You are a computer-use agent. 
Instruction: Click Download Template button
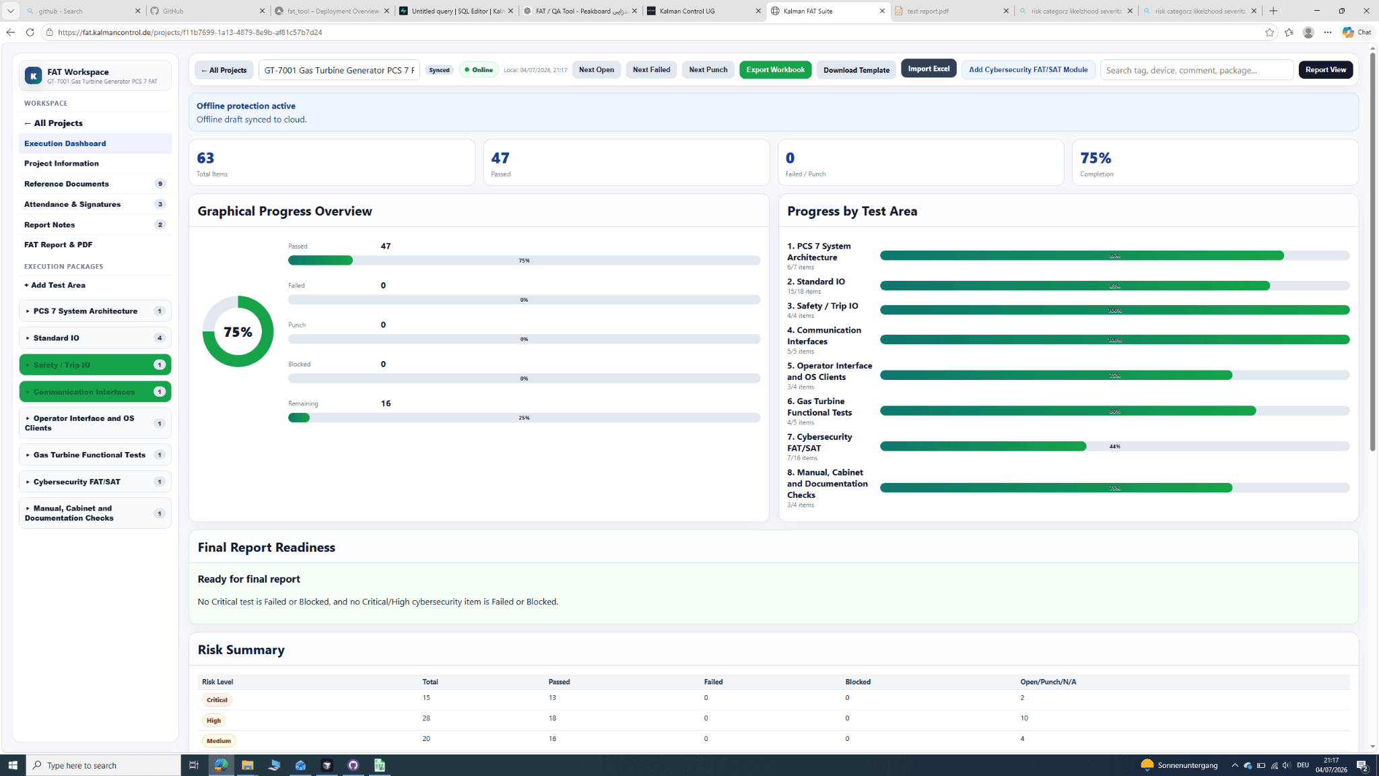coord(856,70)
